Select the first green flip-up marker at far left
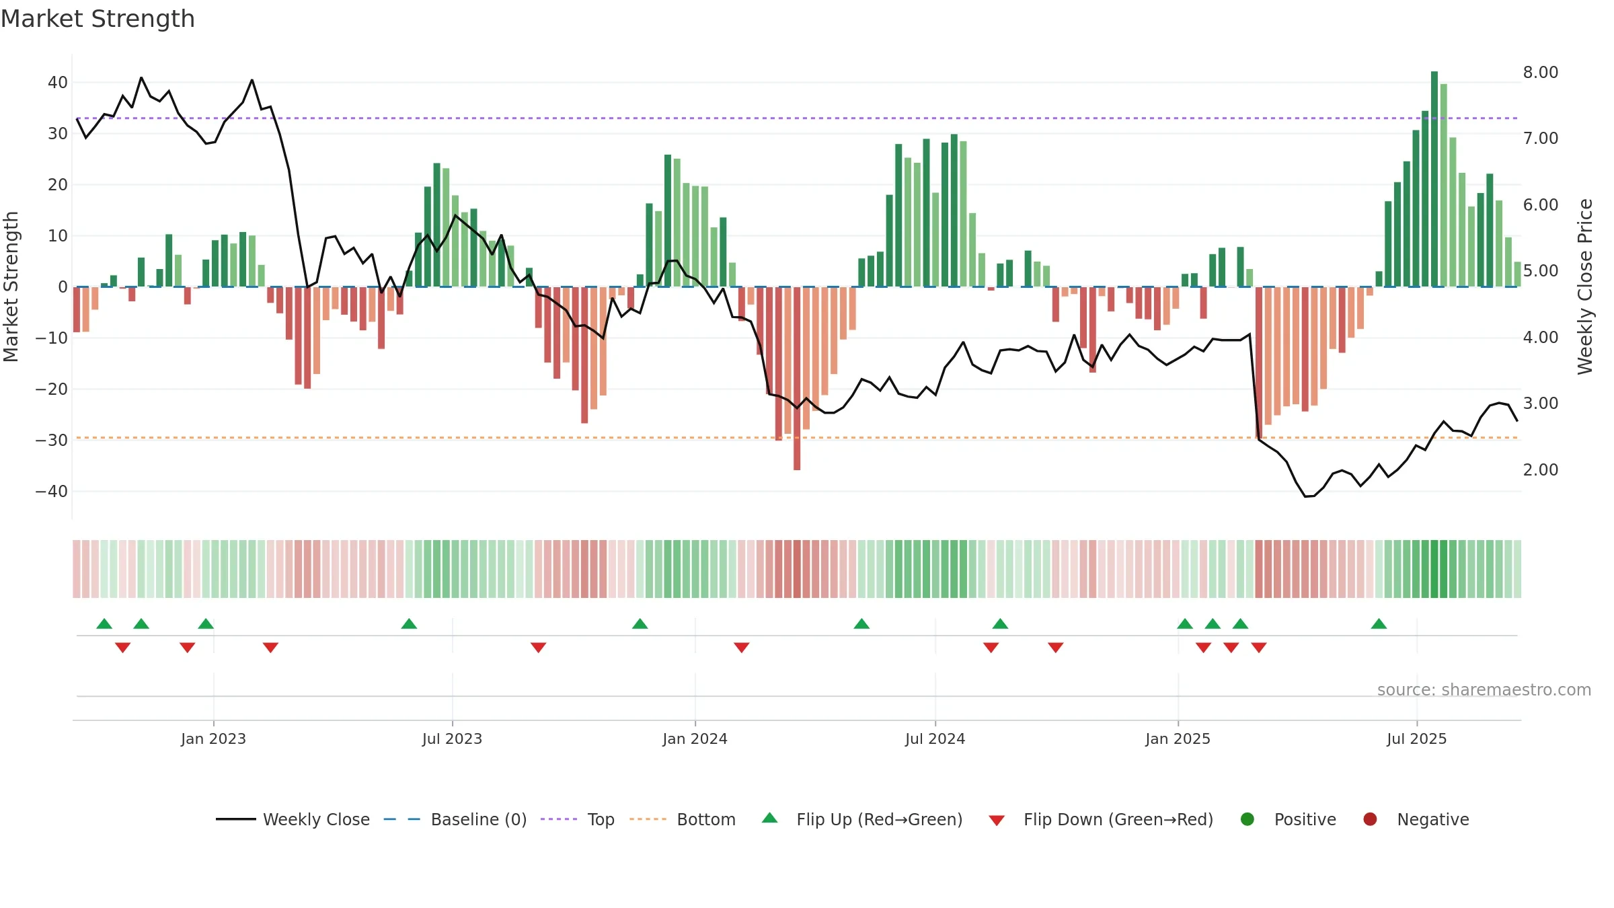The height and width of the screenshot is (908, 1614). (104, 623)
